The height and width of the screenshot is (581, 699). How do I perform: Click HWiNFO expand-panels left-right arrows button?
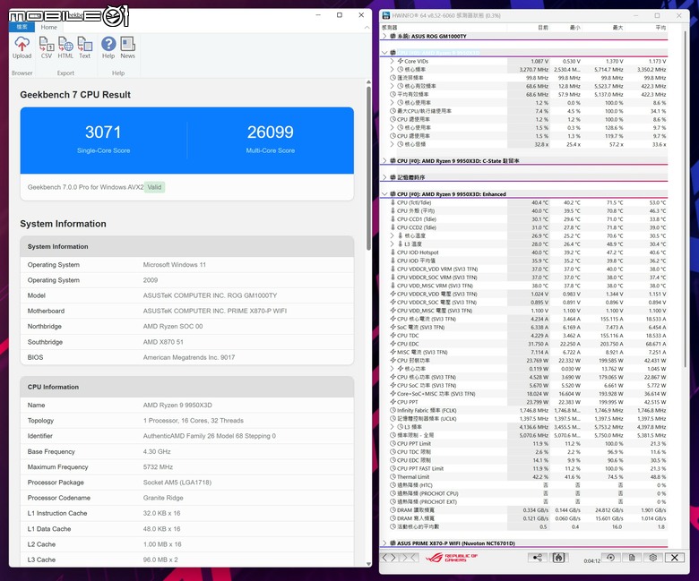tap(389, 558)
